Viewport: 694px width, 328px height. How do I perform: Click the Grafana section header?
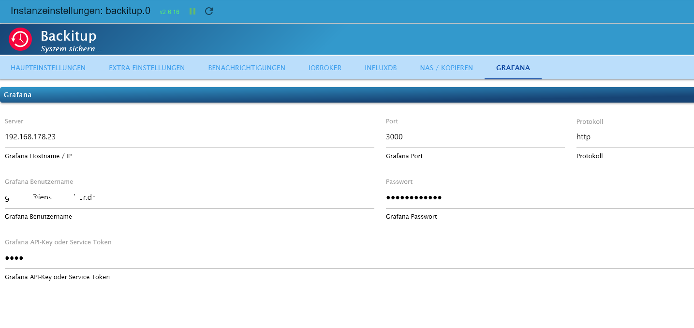[x=347, y=95]
